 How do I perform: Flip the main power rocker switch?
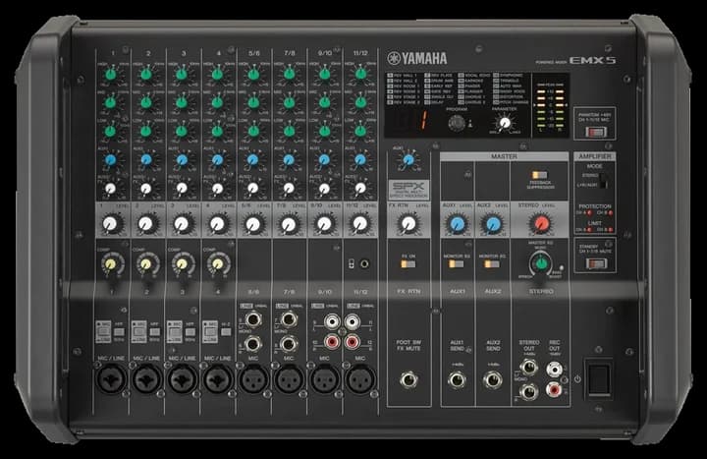click(x=599, y=379)
